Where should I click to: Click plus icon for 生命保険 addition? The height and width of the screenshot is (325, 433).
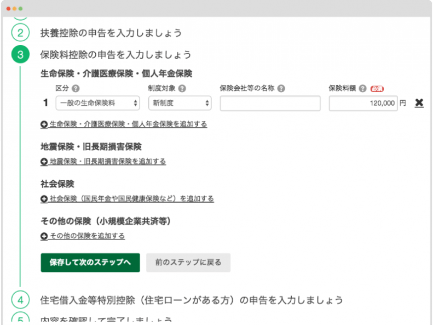tap(44, 124)
